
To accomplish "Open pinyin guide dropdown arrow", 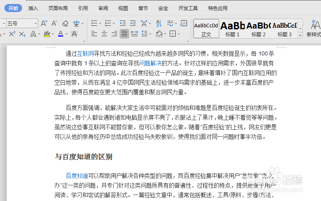I will coord(83,24).
